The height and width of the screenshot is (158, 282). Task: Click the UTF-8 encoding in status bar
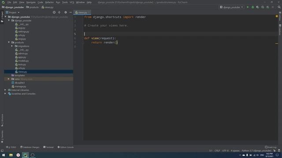pyautogui.click(x=225, y=151)
